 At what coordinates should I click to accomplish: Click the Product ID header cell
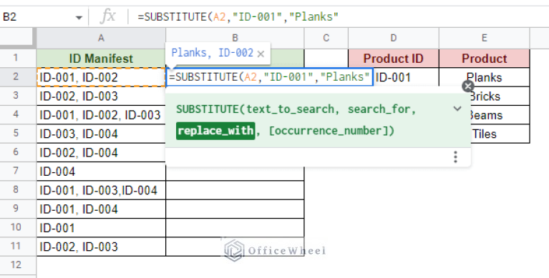[x=394, y=59]
